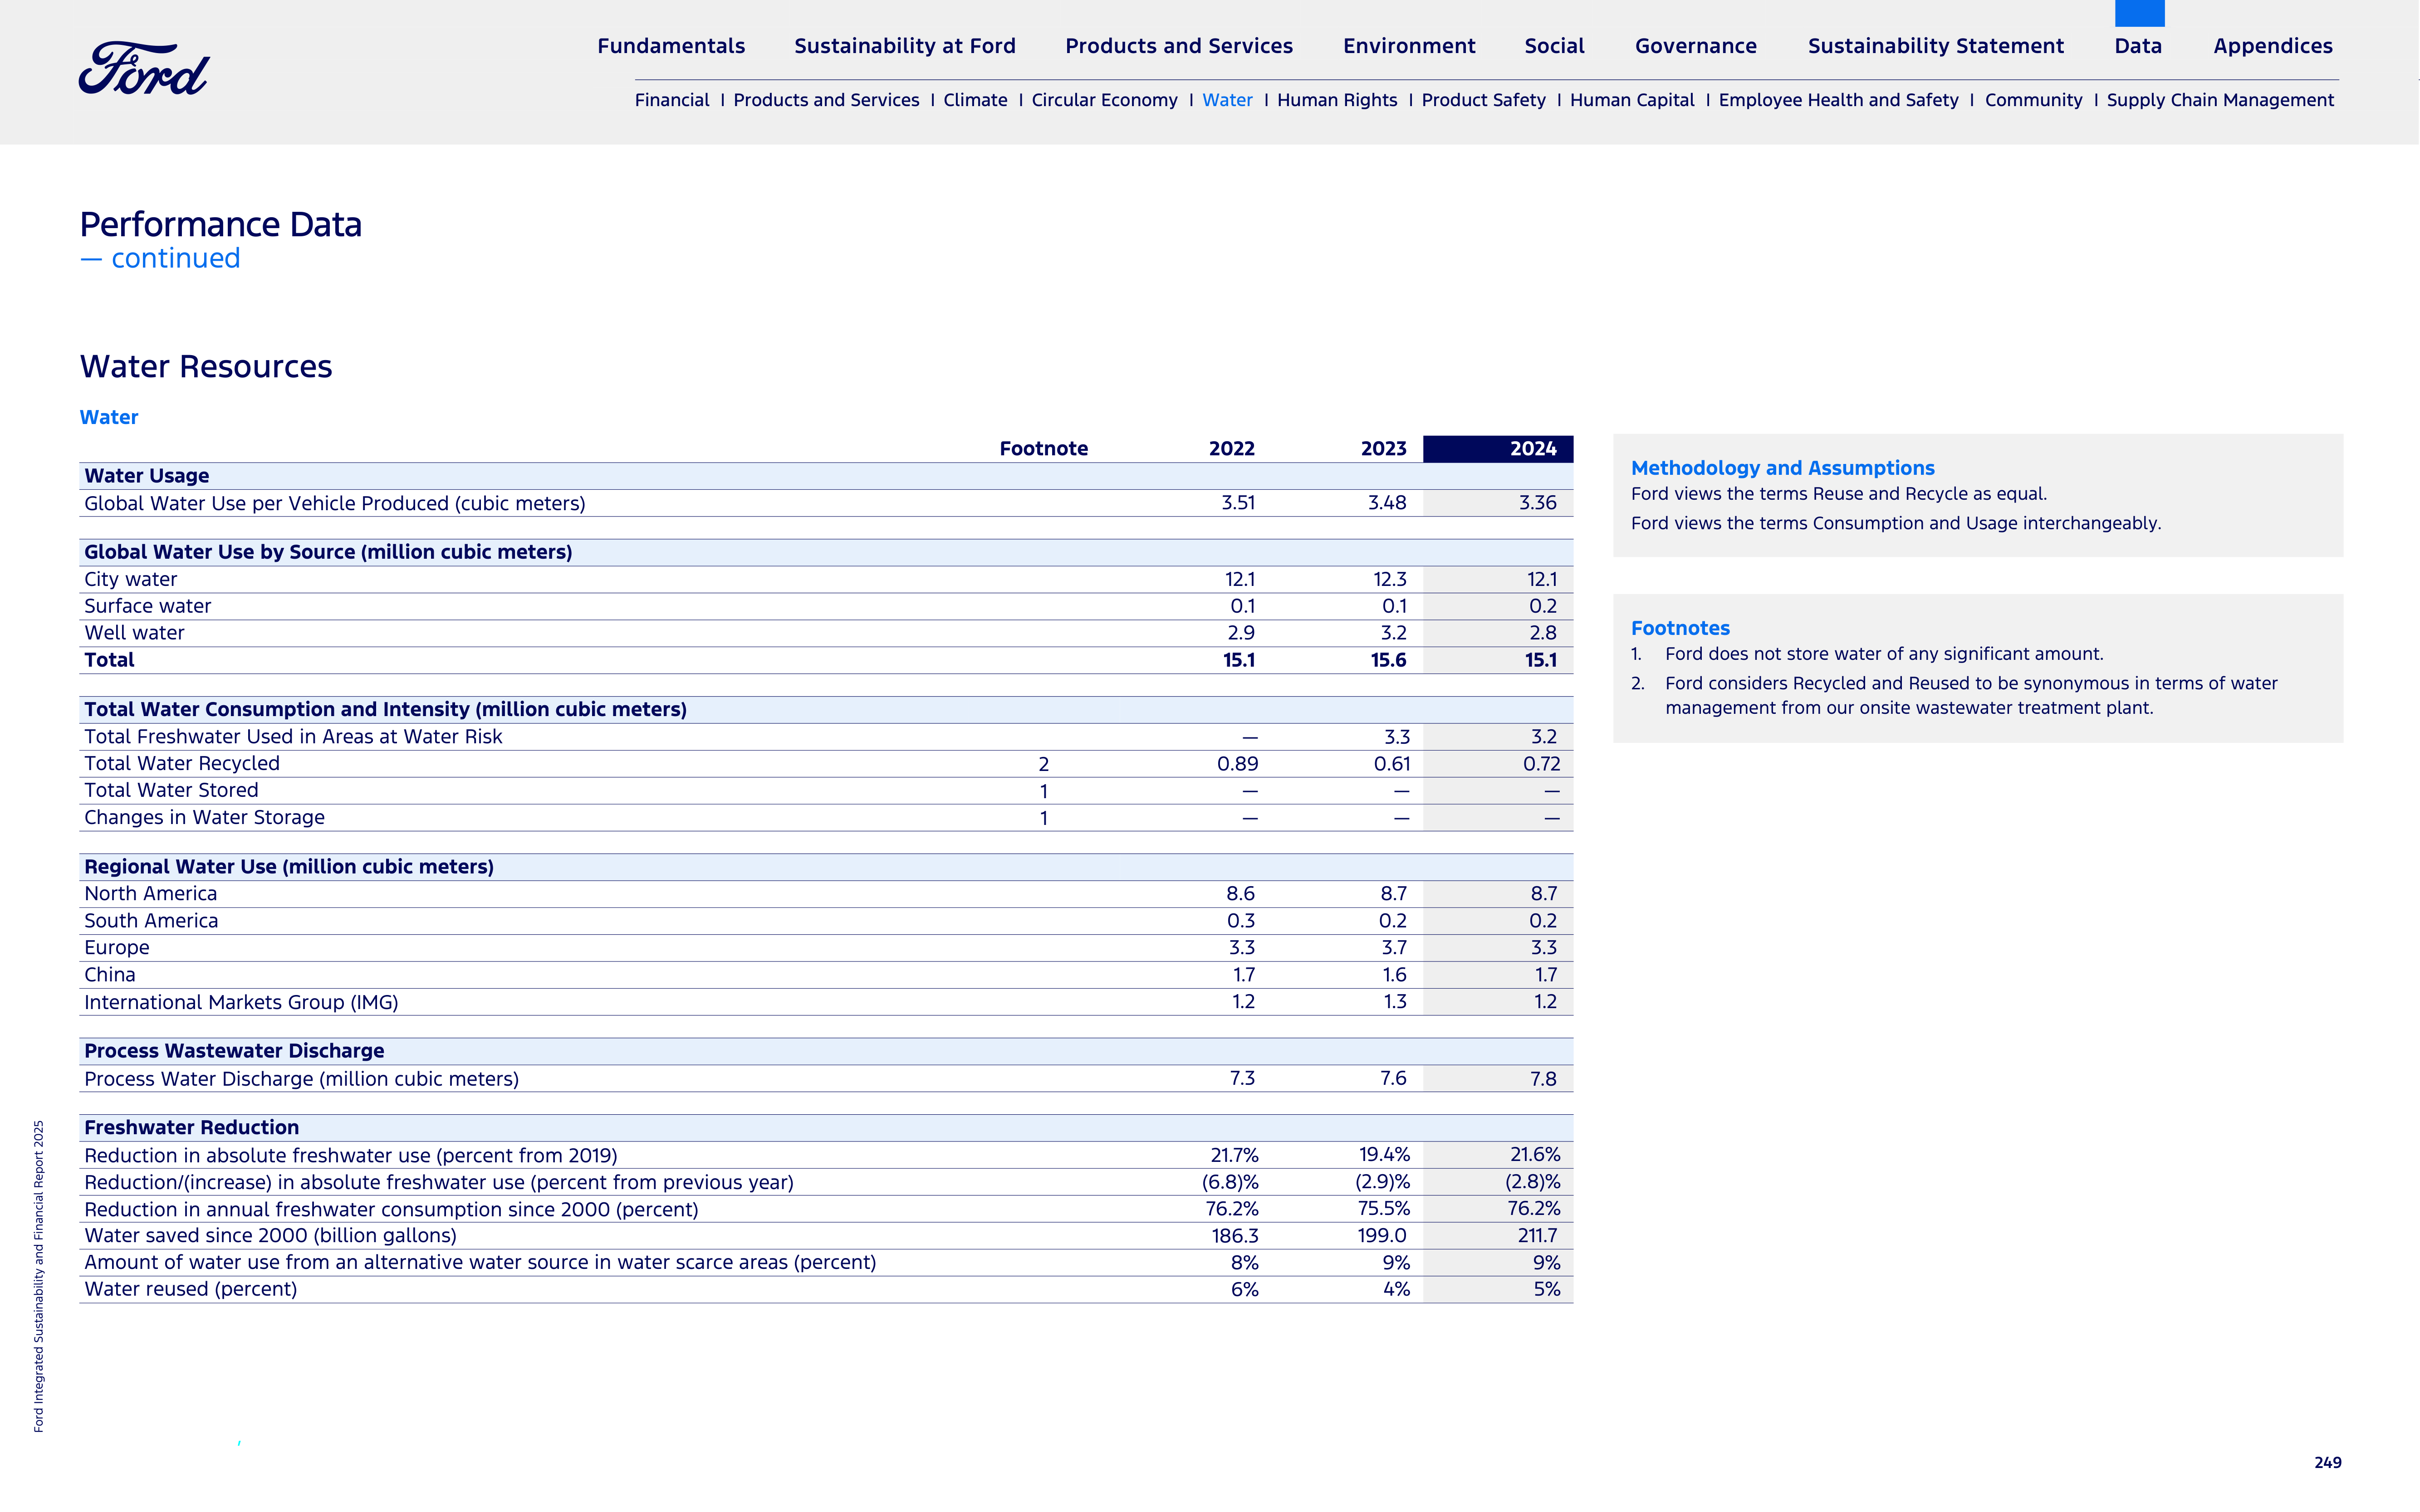
Task: Click the 15.6 total for 2023
Action: point(1389,660)
